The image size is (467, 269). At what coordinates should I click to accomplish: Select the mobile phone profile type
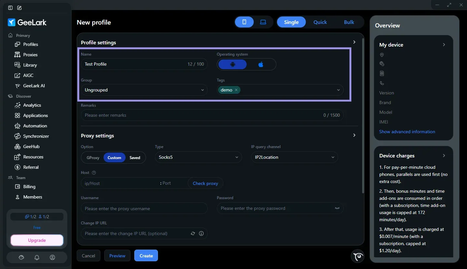[244, 22]
